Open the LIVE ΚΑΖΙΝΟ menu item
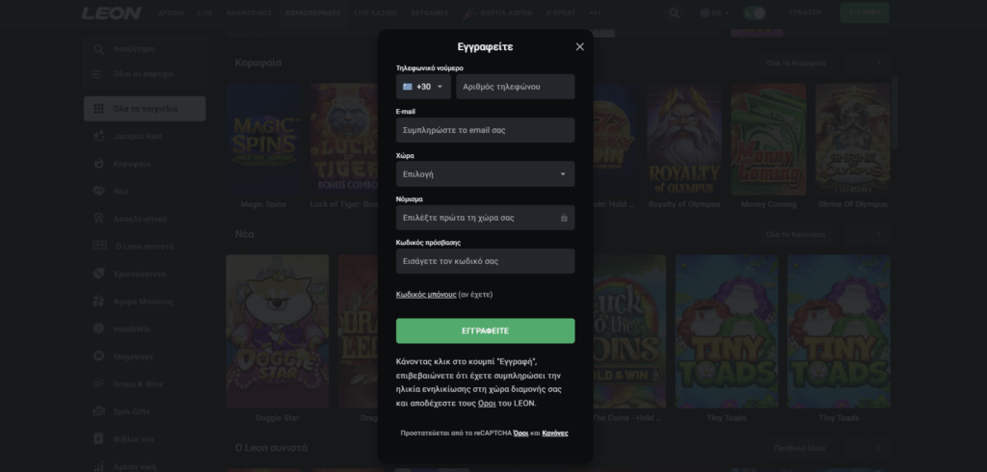The height and width of the screenshot is (472, 987). pyautogui.click(x=376, y=13)
